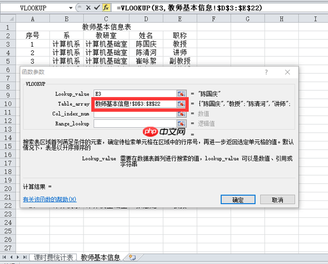
Task: Click header cell 教研室
Action: pyautogui.click(x=106, y=36)
